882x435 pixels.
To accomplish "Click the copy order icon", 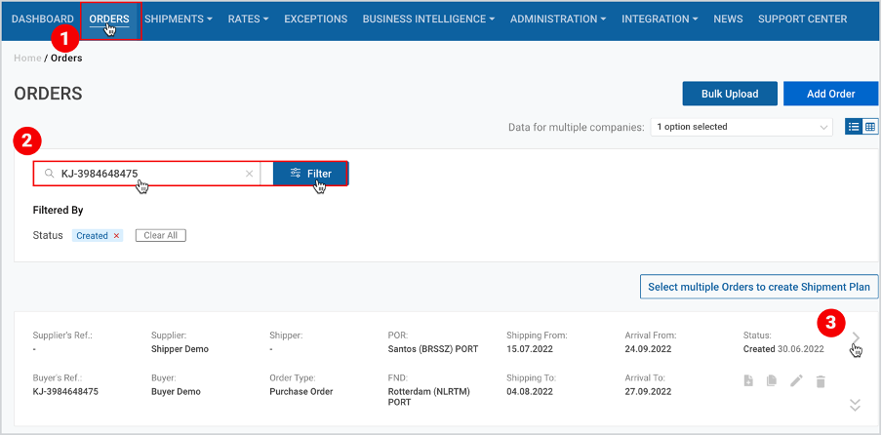I will [772, 381].
